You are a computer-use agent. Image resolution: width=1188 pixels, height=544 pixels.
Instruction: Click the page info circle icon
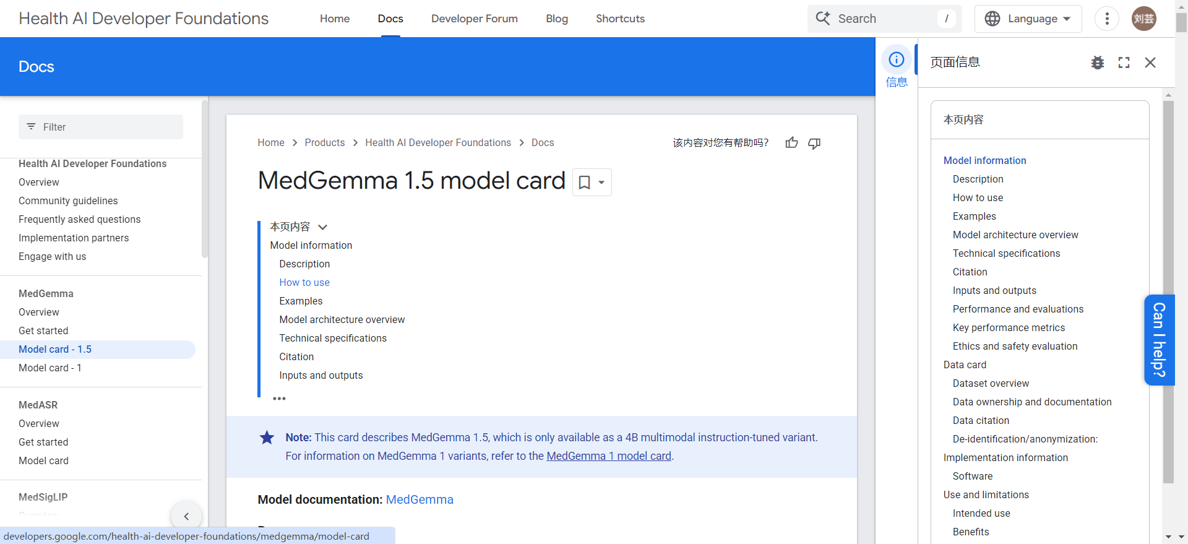click(x=896, y=59)
